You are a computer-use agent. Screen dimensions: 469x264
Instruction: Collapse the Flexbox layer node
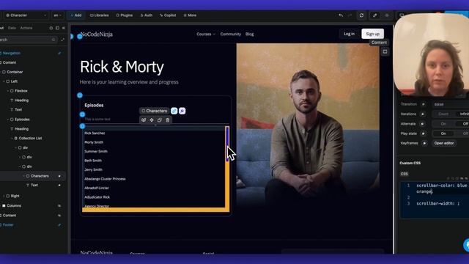8,91
